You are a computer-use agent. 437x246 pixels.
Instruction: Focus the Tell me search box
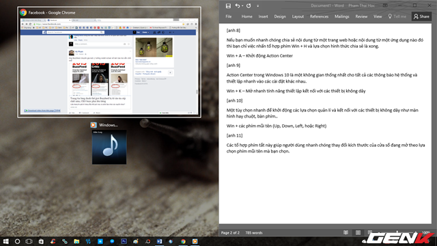(397, 16)
